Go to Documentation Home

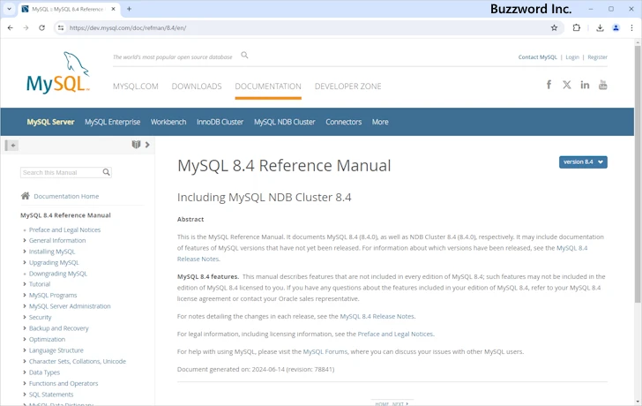click(66, 196)
